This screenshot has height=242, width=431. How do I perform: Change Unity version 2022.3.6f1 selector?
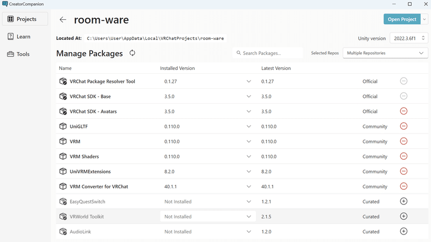coord(409,38)
